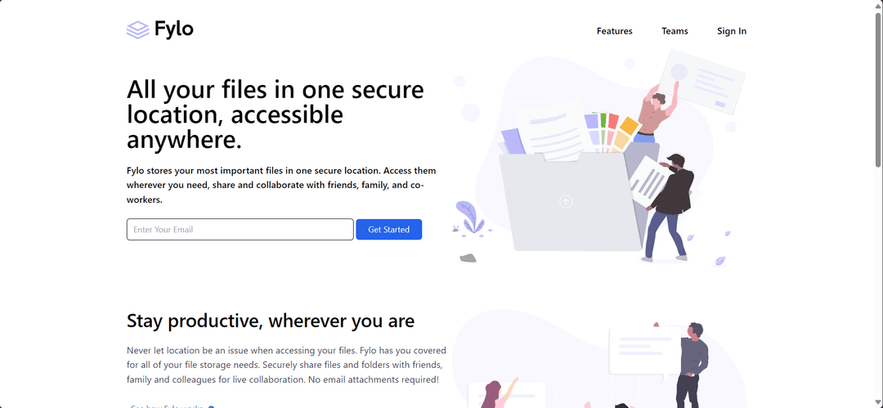Click the main hero headline text
Image resolution: width=883 pixels, height=408 pixels.
pos(276,115)
